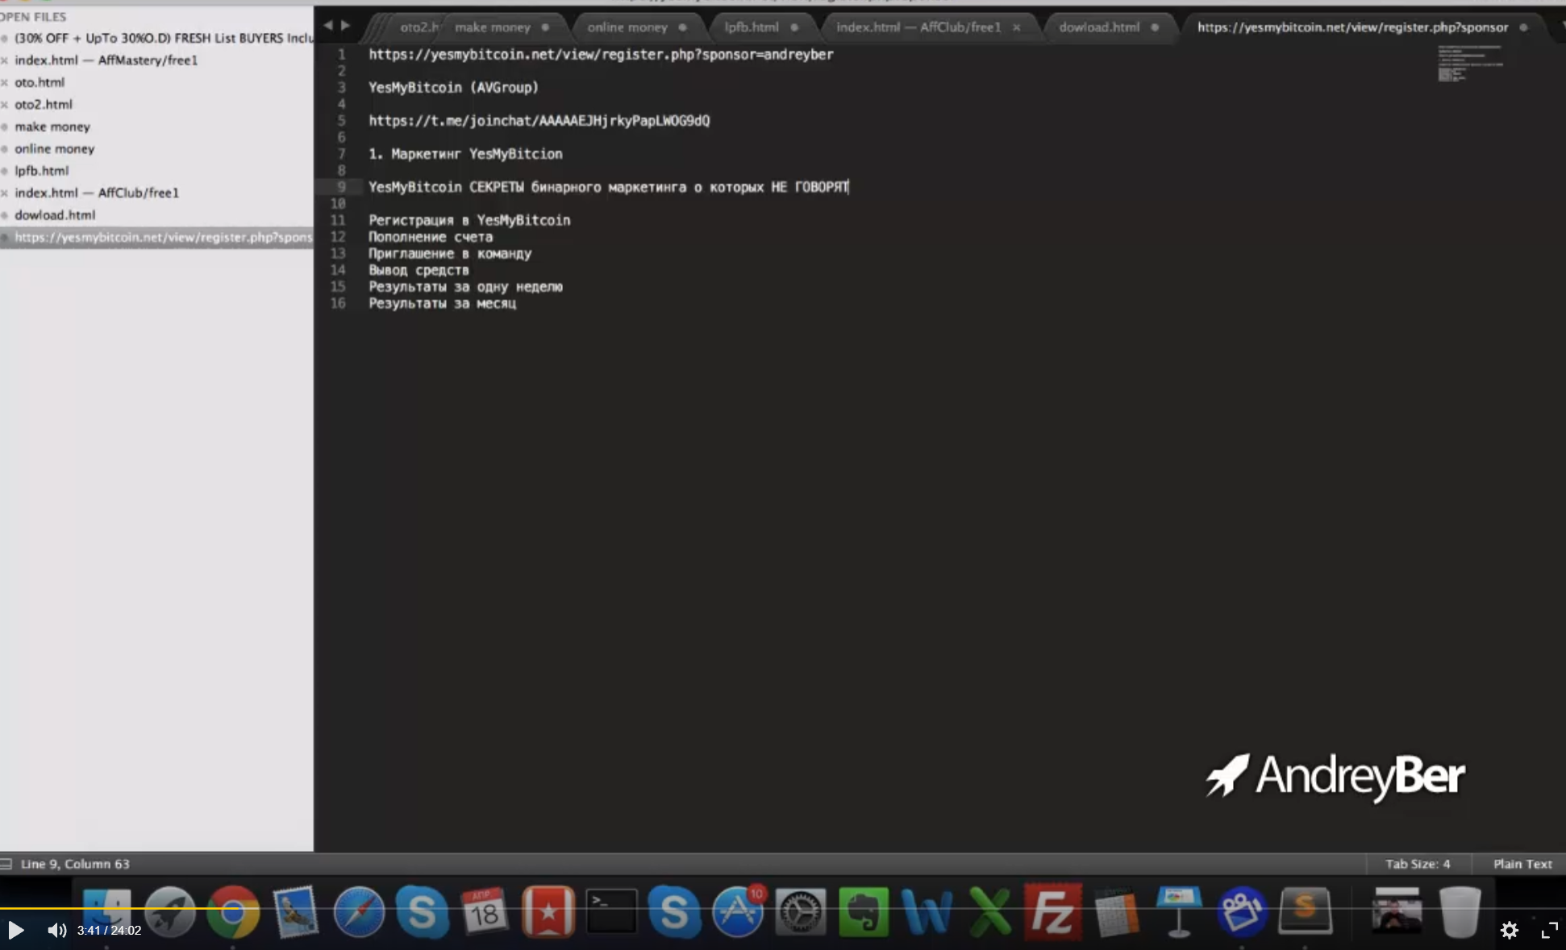Open Tab Size: 4 menu
The width and height of the screenshot is (1566, 950).
[1417, 864]
